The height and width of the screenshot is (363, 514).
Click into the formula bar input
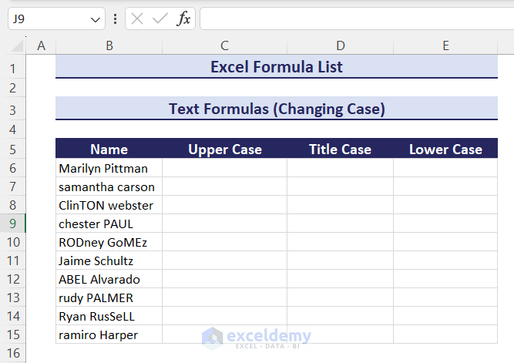354,19
